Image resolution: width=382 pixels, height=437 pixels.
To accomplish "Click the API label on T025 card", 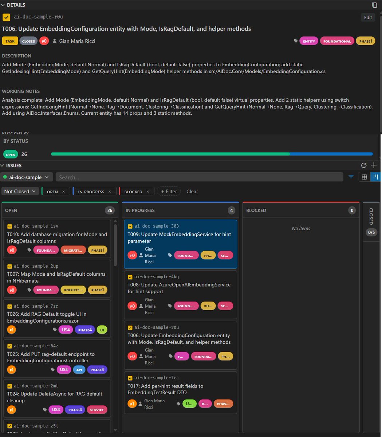I will 79,370.
